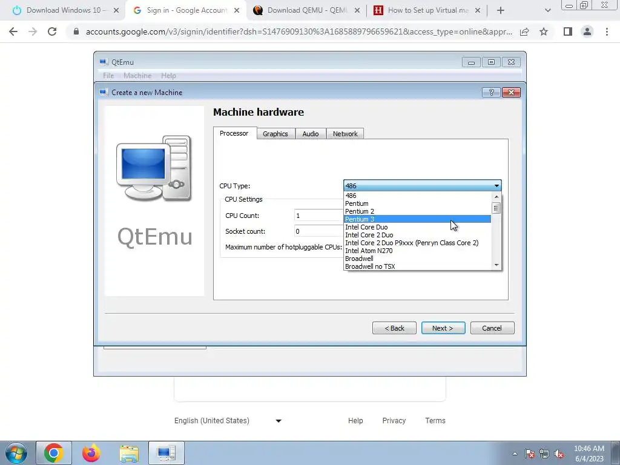Switch to the Network tab
The image size is (620, 465).
click(x=345, y=134)
